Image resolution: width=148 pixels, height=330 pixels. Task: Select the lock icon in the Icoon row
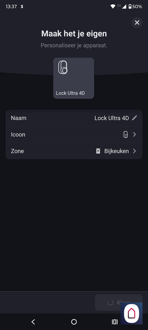[125, 134]
